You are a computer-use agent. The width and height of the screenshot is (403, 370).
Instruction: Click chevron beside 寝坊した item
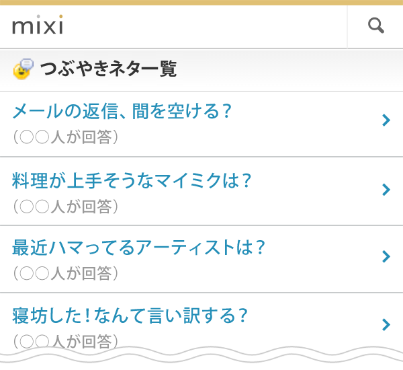[x=386, y=324]
